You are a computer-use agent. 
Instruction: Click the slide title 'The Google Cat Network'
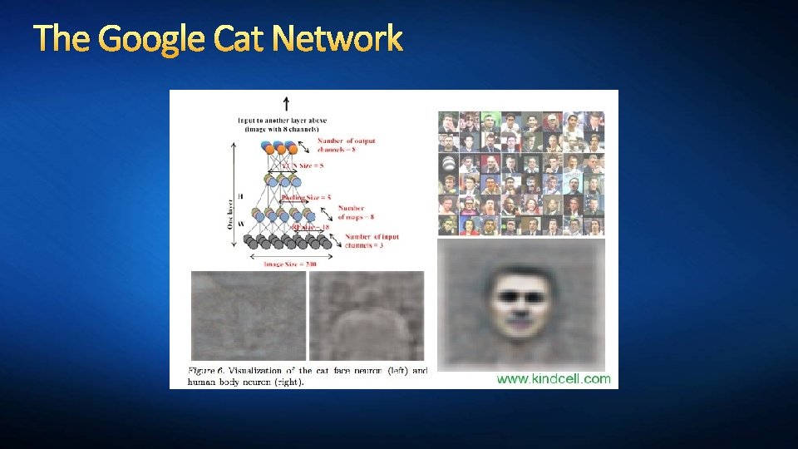pyautogui.click(x=219, y=39)
